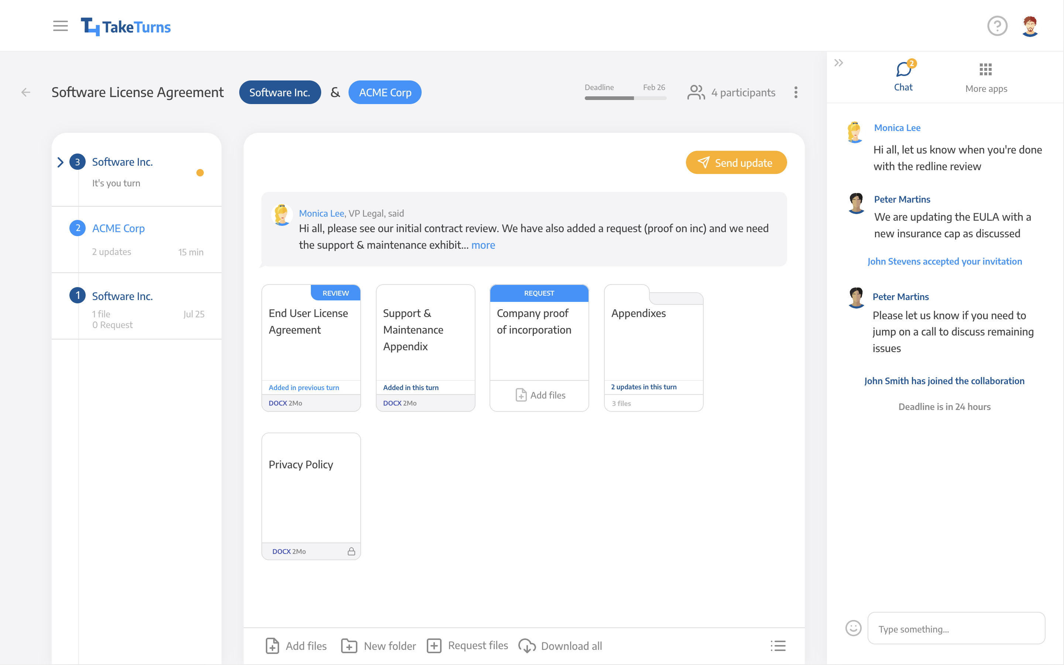Select the ACME Corp turn 2 entry
1064x665 pixels.
tap(119, 228)
